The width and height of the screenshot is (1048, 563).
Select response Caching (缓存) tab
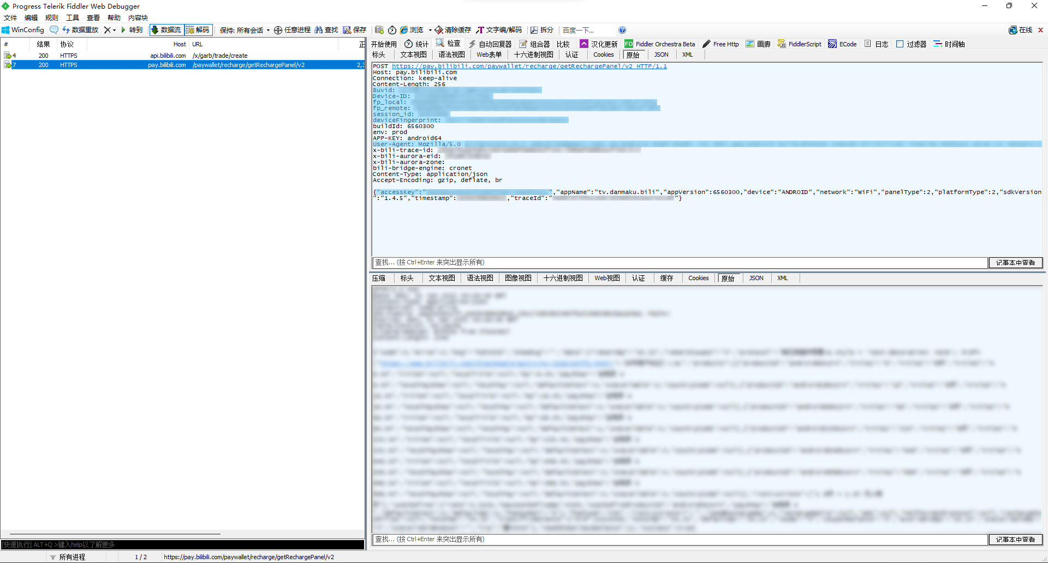[666, 278]
